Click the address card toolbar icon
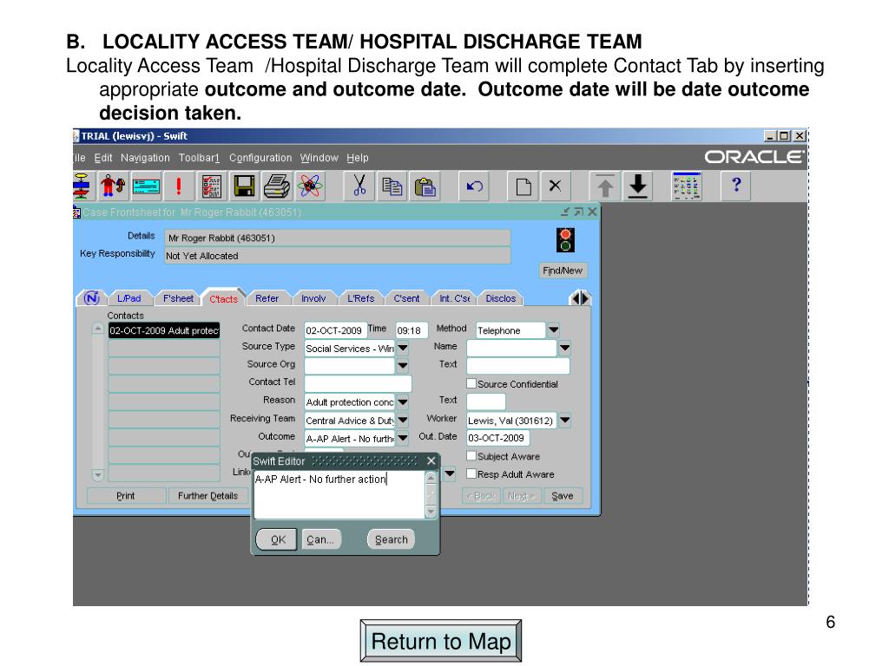This screenshot has height=666, width=889. click(x=146, y=186)
